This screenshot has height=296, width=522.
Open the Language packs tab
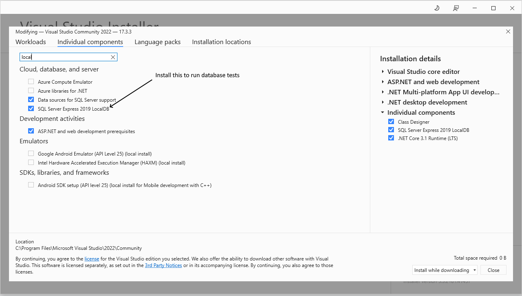157,42
